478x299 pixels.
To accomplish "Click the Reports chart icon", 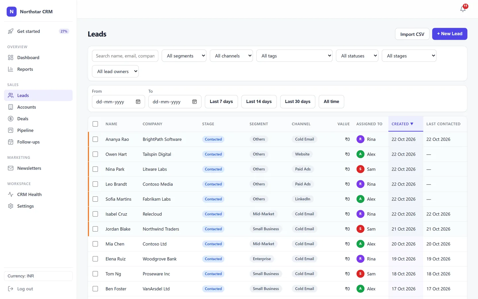I will [11, 69].
